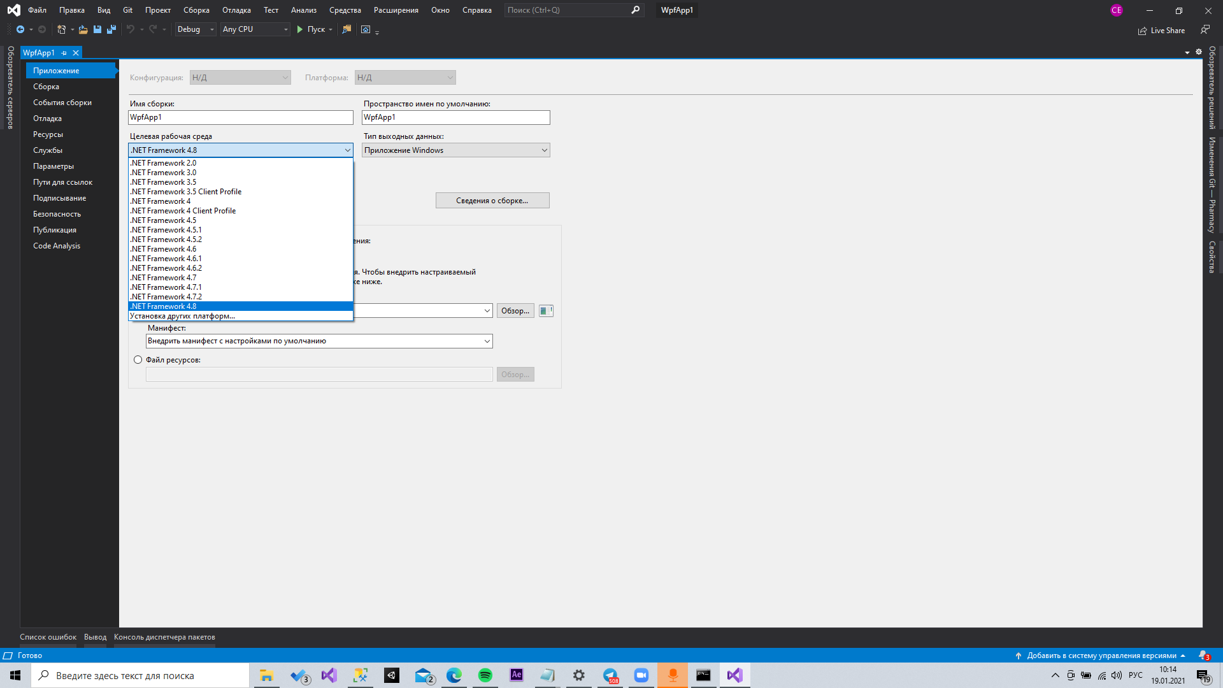
Task: Pin the WpfApp1 document tab
Action: [x=64, y=53]
